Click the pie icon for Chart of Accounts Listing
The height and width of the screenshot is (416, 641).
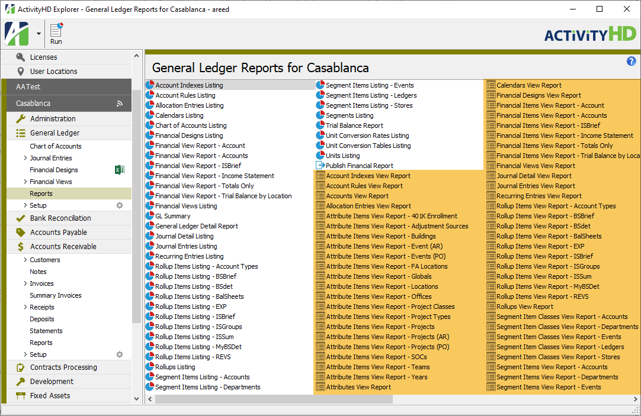(150, 125)
